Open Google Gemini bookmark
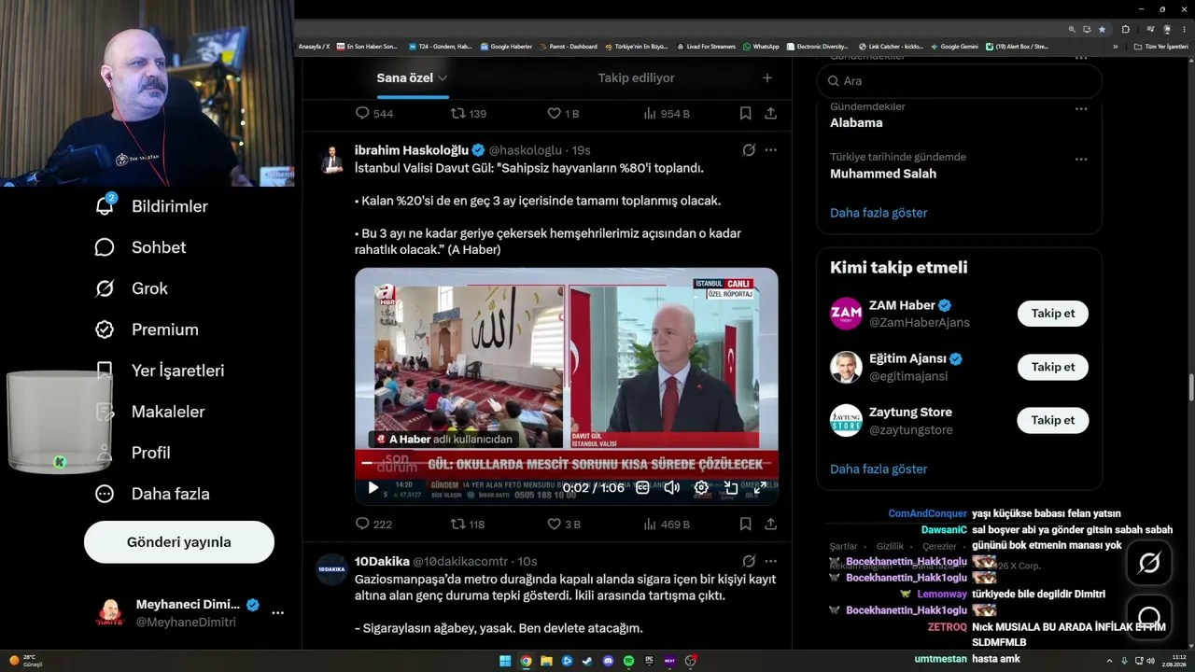Screen dimensions: 1195x672 click(954, 47)
